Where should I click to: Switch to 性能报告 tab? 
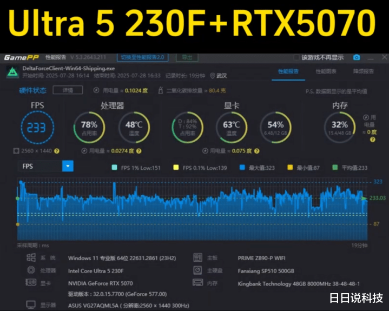coord(288,71)
